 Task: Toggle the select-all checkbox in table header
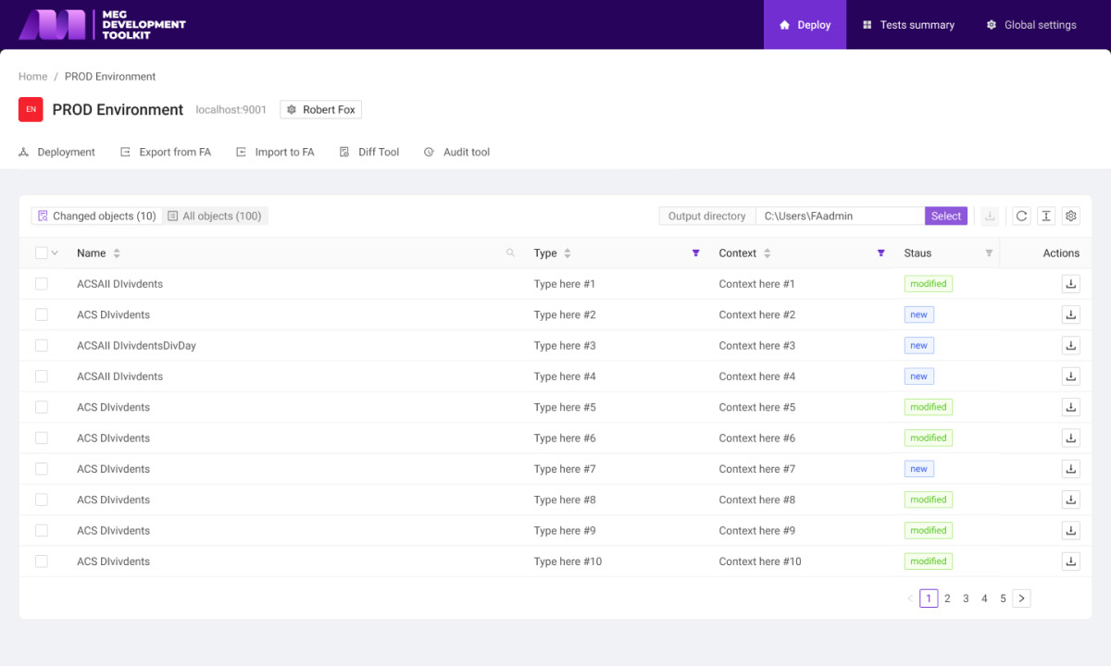coord(42,253)
